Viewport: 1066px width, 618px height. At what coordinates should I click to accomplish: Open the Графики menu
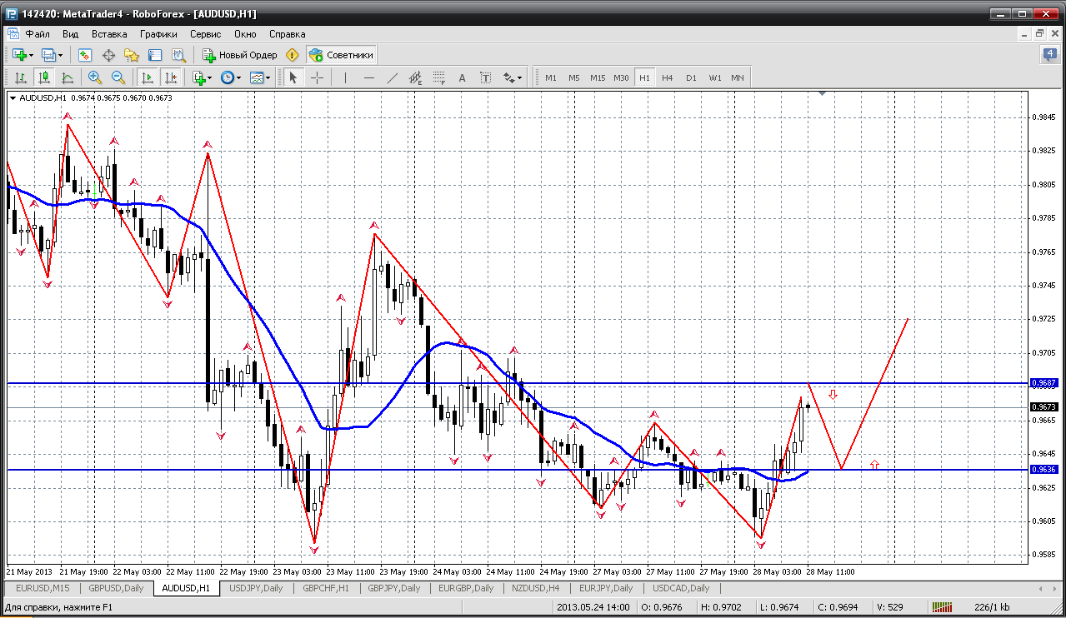[158, 34]
